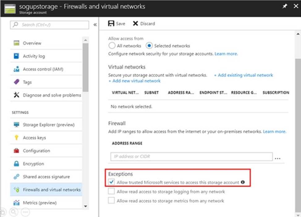Screen dimensions: 301x217
Task: Open the ellipsis menu next to address range
Action: point(278,157)
